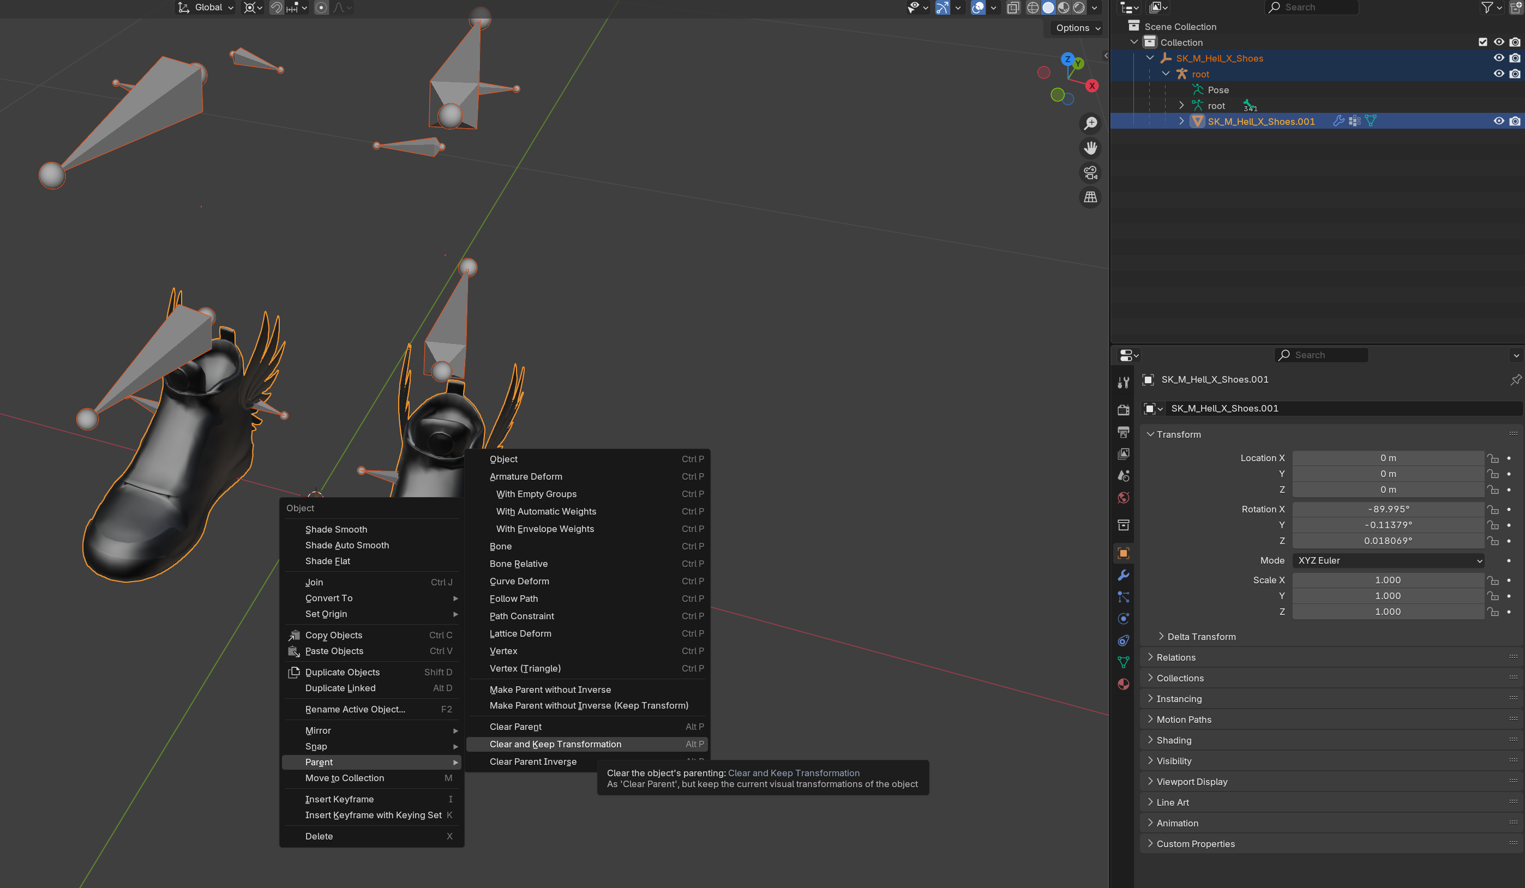Screen dimensions: 1525x888
Task: Click the outliner Search field
Action: pyautogui.click(x=1316, y=7)
